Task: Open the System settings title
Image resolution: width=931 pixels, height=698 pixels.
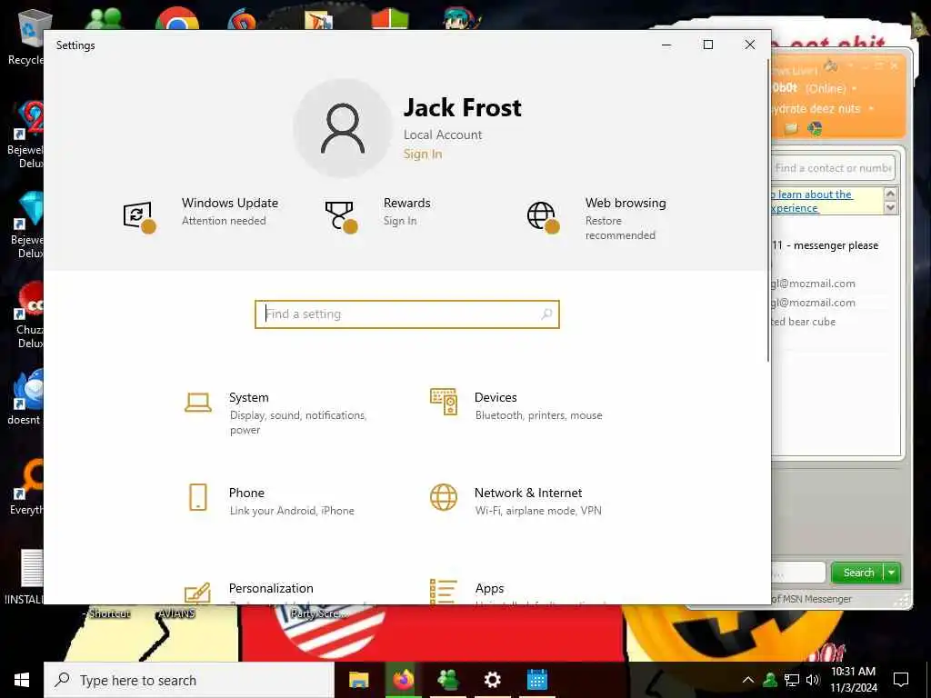Action: point(249,397)
